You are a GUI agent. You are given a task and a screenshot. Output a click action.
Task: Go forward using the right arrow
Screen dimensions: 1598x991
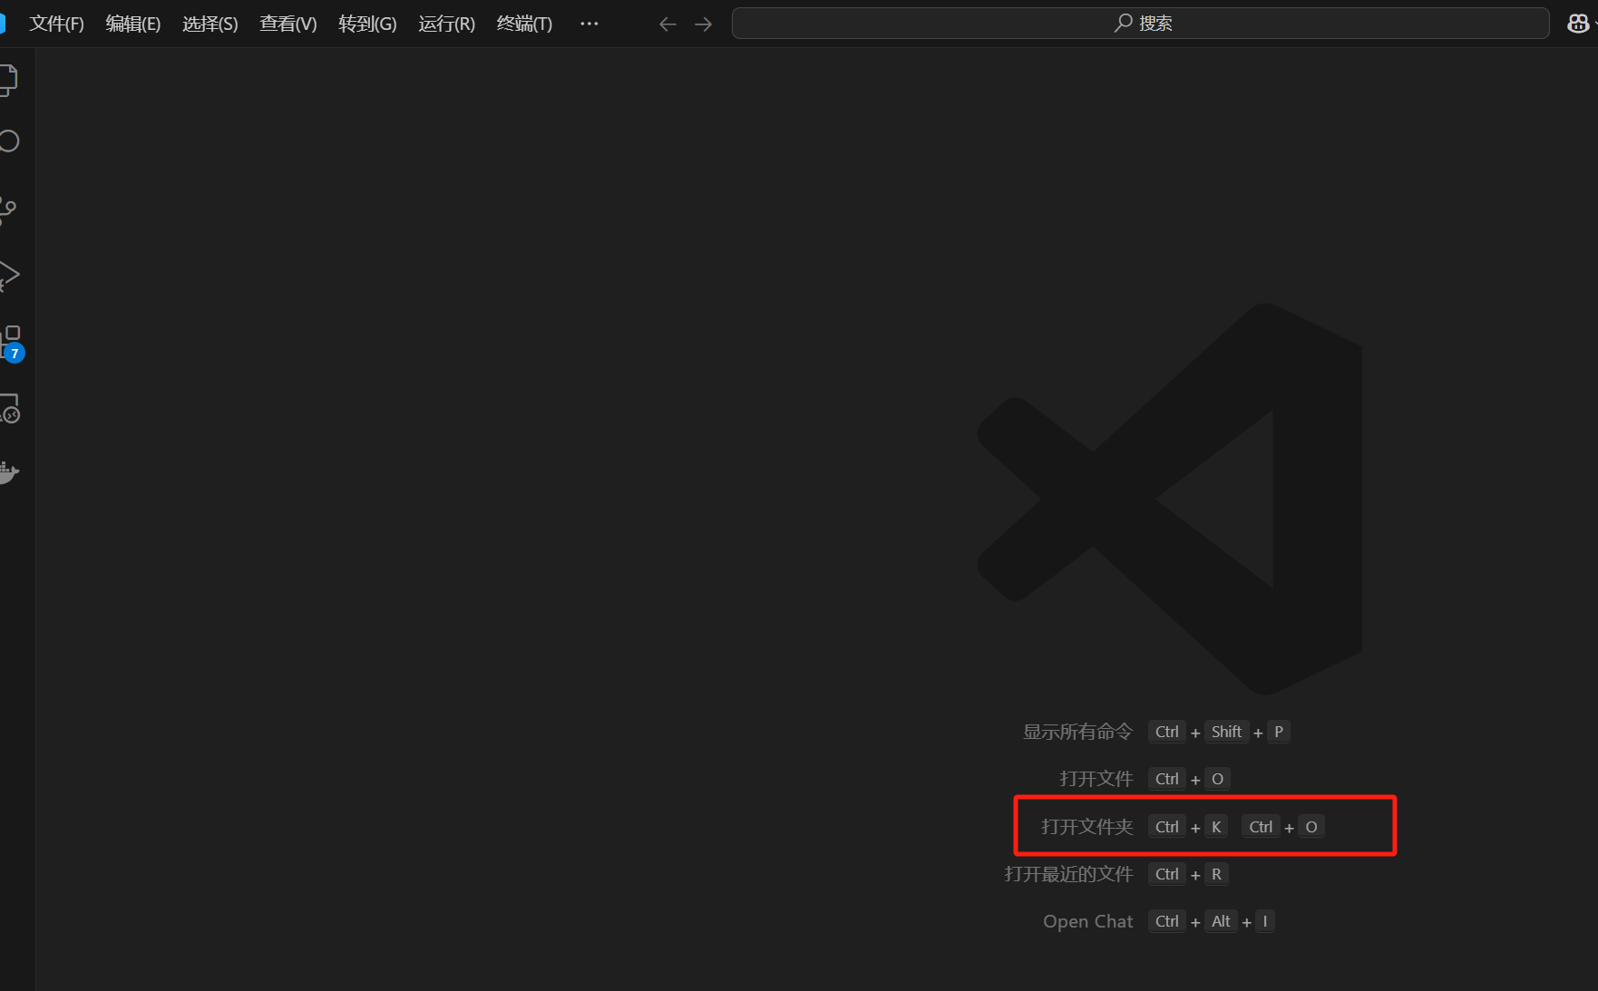(703, 24)
